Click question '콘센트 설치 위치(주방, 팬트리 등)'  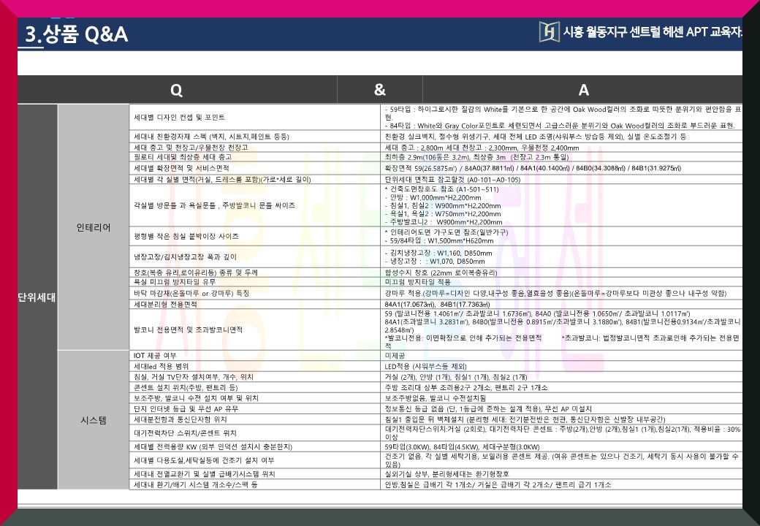coord(186,387)
